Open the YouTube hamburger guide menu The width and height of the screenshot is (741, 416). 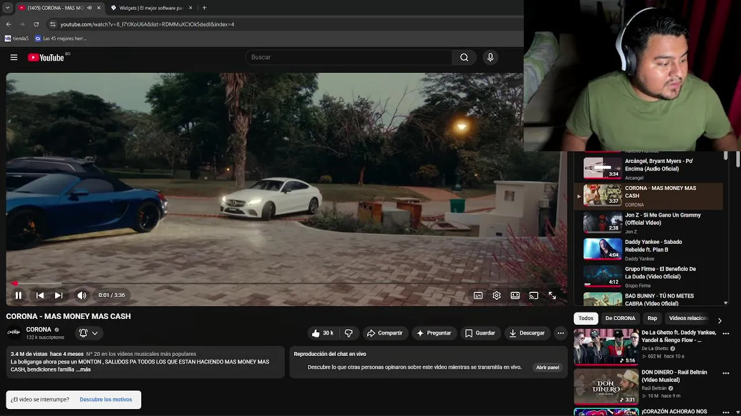[x=14, y=57]
